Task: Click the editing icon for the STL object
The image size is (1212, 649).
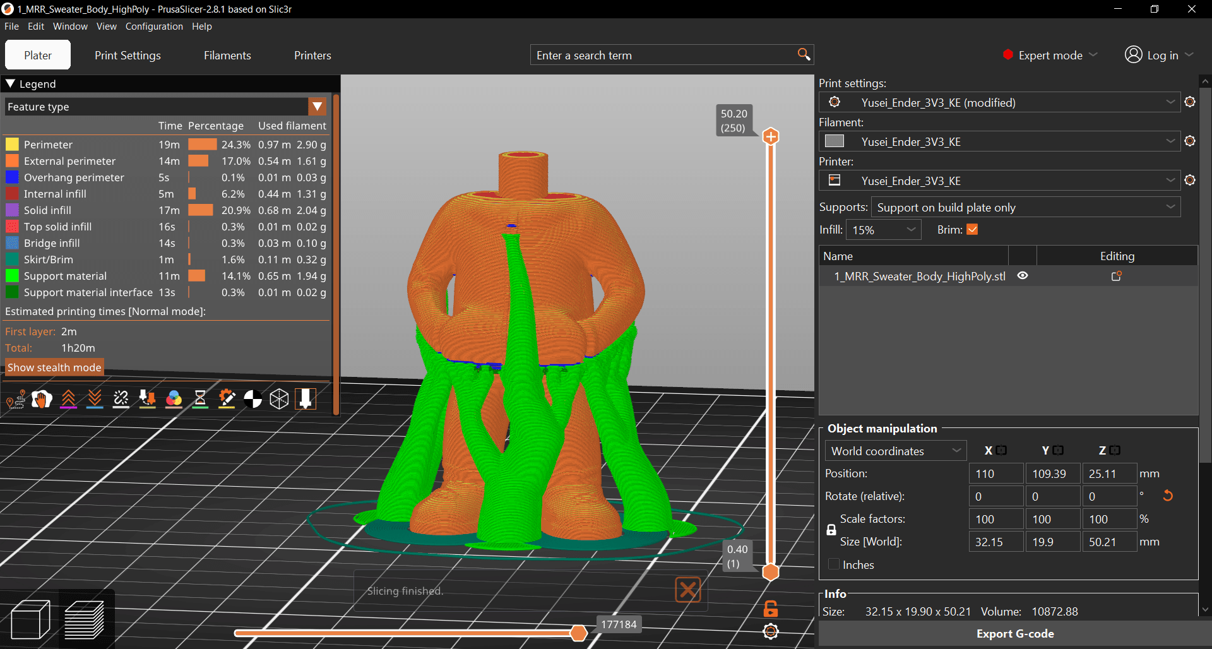Action: point(1117,276)
